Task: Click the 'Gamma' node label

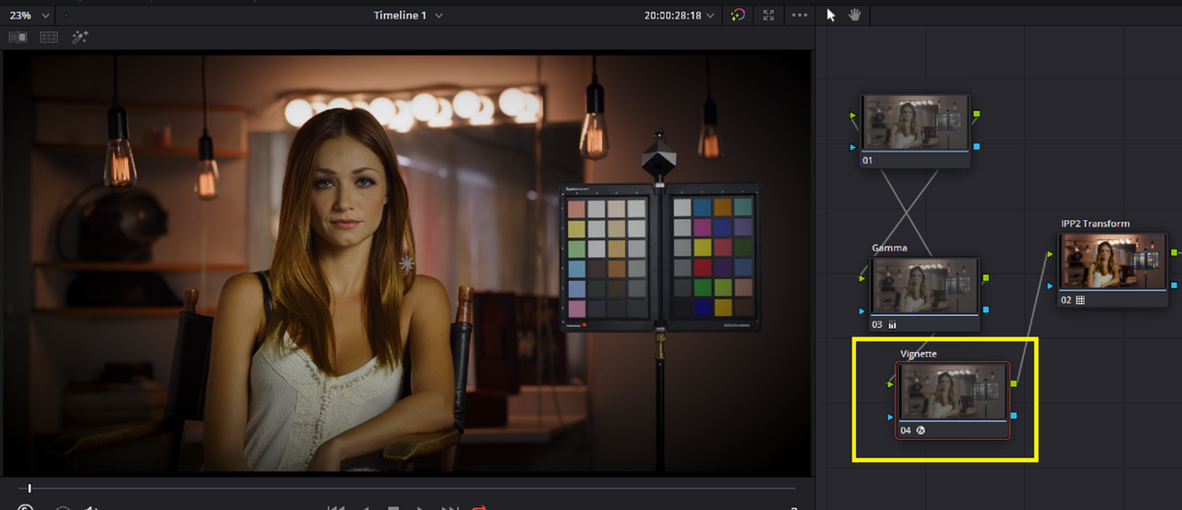Action: pos(890,248)
